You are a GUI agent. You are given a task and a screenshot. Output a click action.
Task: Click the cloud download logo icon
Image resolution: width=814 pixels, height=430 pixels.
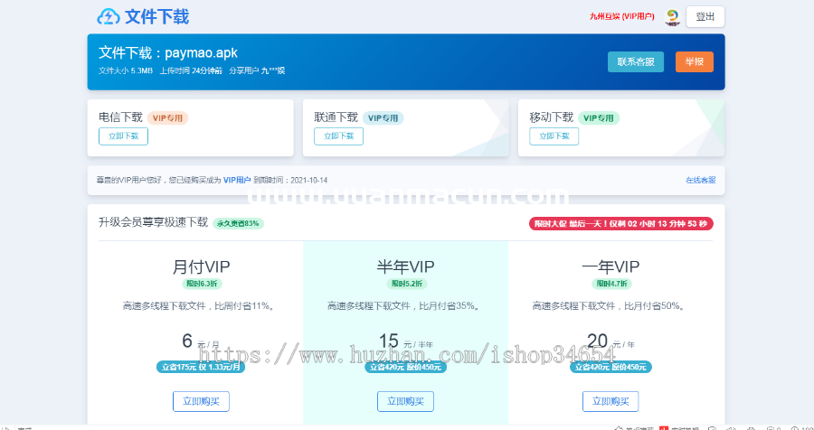coord(109,17)
